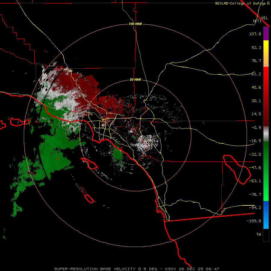Screen dimensions: 271x271
Task: Click the TH legend label
Action: click(259, 235)
